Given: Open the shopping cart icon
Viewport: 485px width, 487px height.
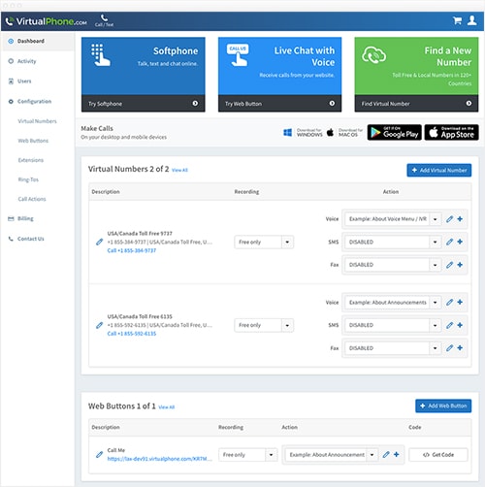Looking at the screenshot, I should point(457,20).
